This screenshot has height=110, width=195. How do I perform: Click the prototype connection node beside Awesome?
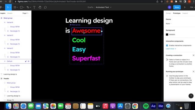(x=102, y=31)
